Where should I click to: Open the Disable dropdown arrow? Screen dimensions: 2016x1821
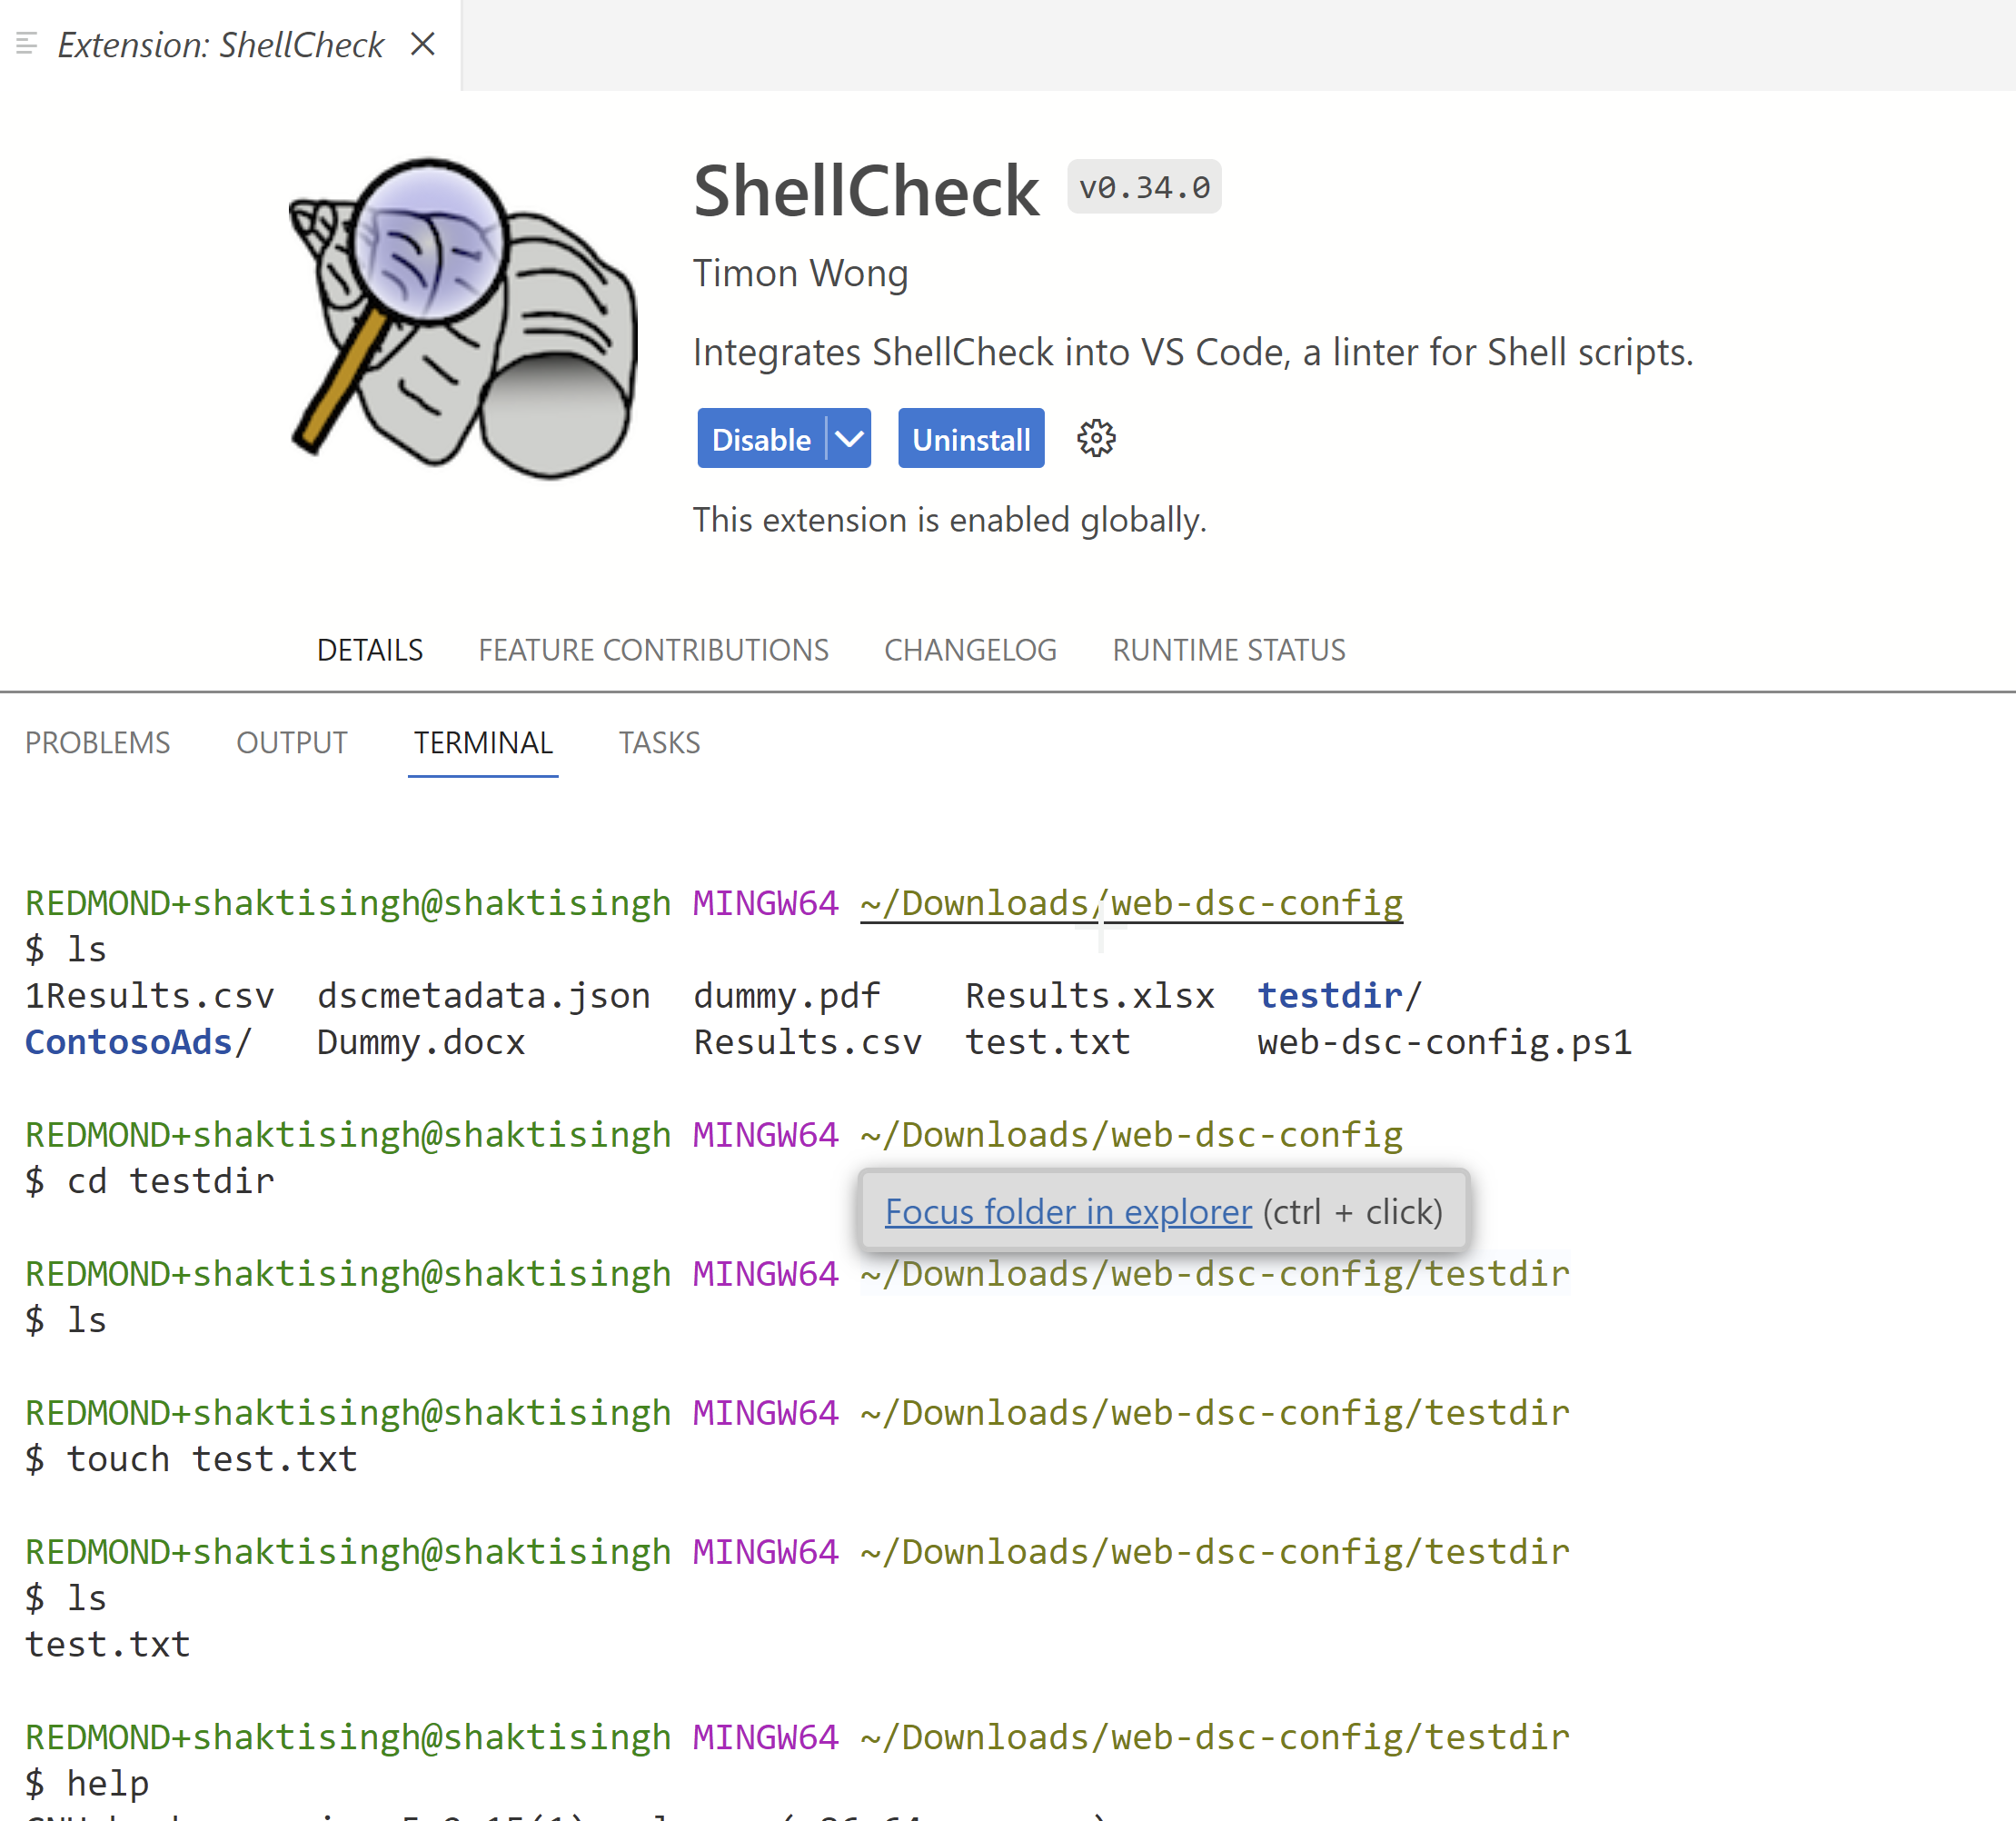(849, 439)
